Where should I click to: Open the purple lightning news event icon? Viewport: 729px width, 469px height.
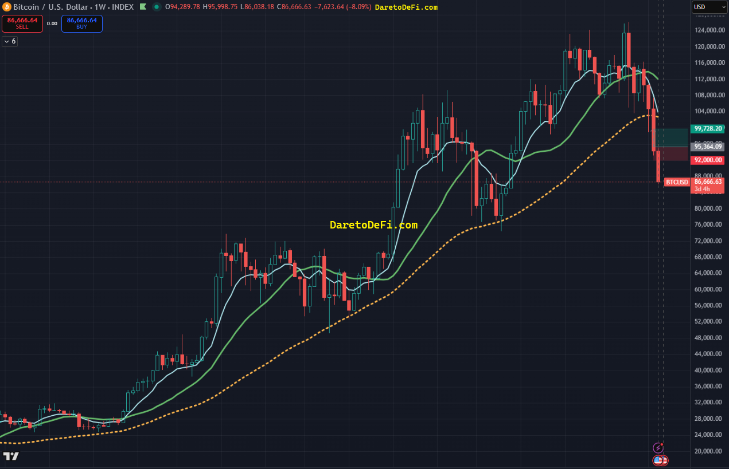pos(658,448)
